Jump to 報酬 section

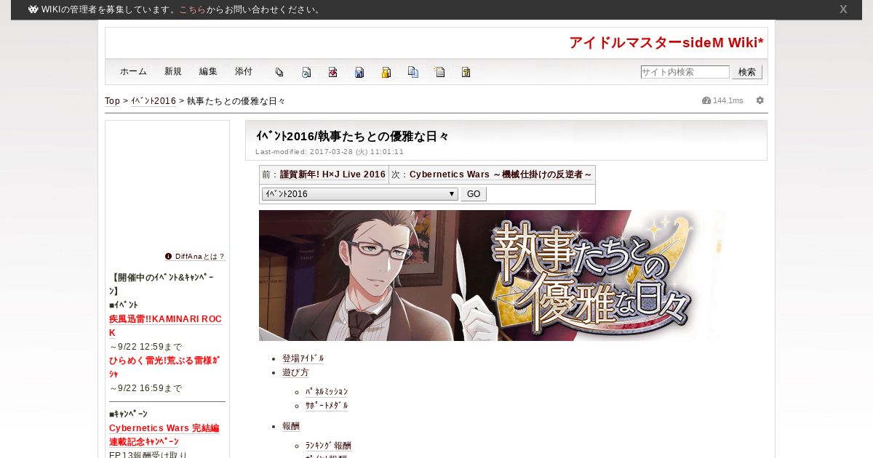[x=291, y=426]
